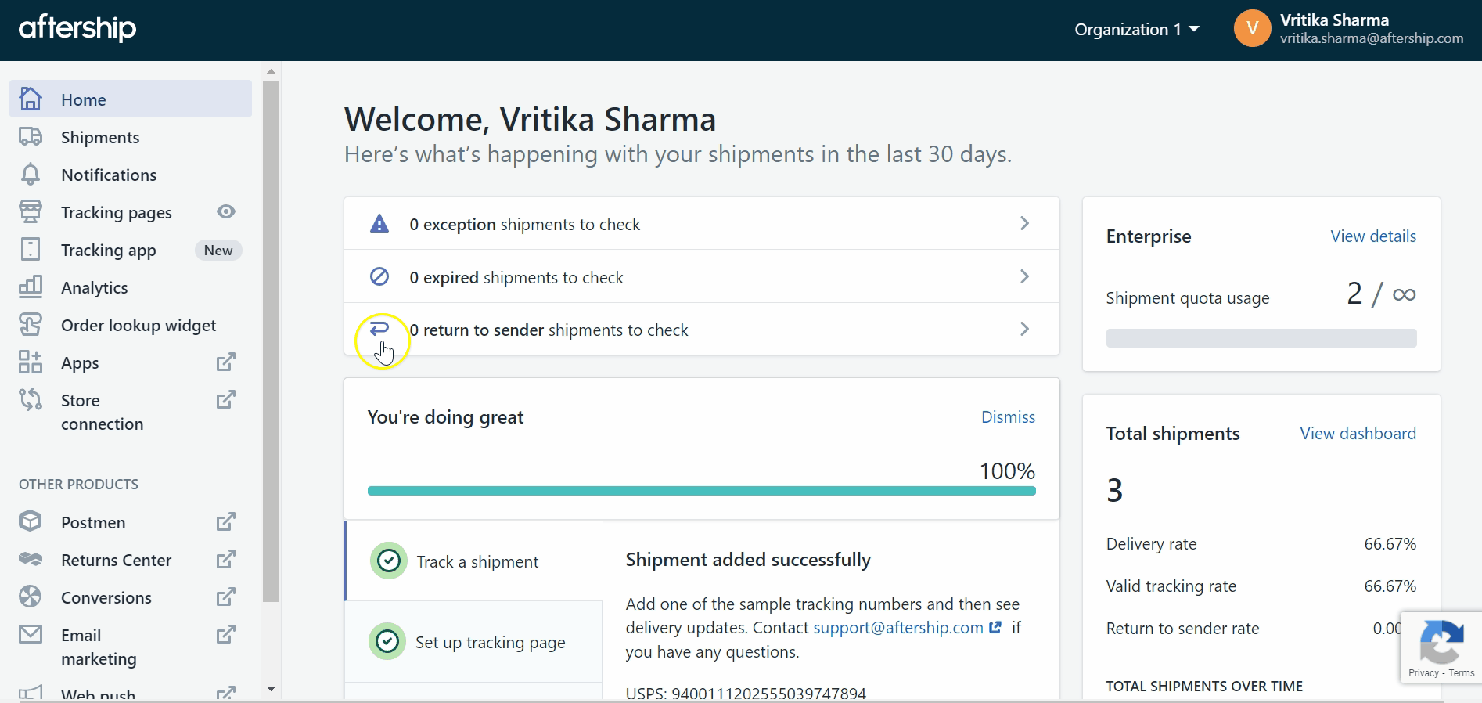Screen dimensions: 1482x703
Task: Click the Analytics bar chart icon
Action: point(31,287)
